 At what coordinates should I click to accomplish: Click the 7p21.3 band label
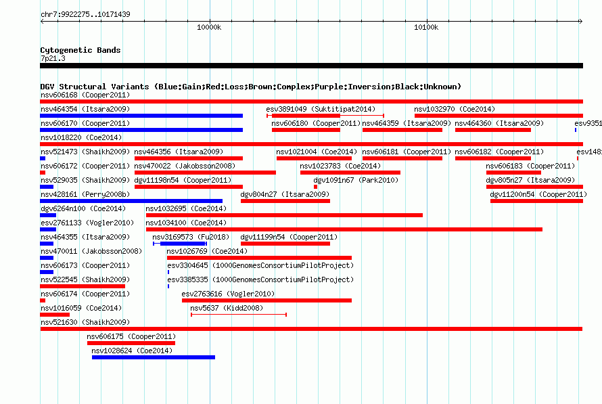[x=53, y=58]
